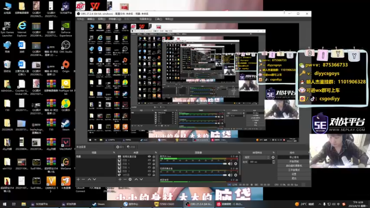Image resolution: width=370 pixels, height=208 pixels.
Task: Open the GeForce Experience desktop shortcut
Action: [x=66, y=29]
